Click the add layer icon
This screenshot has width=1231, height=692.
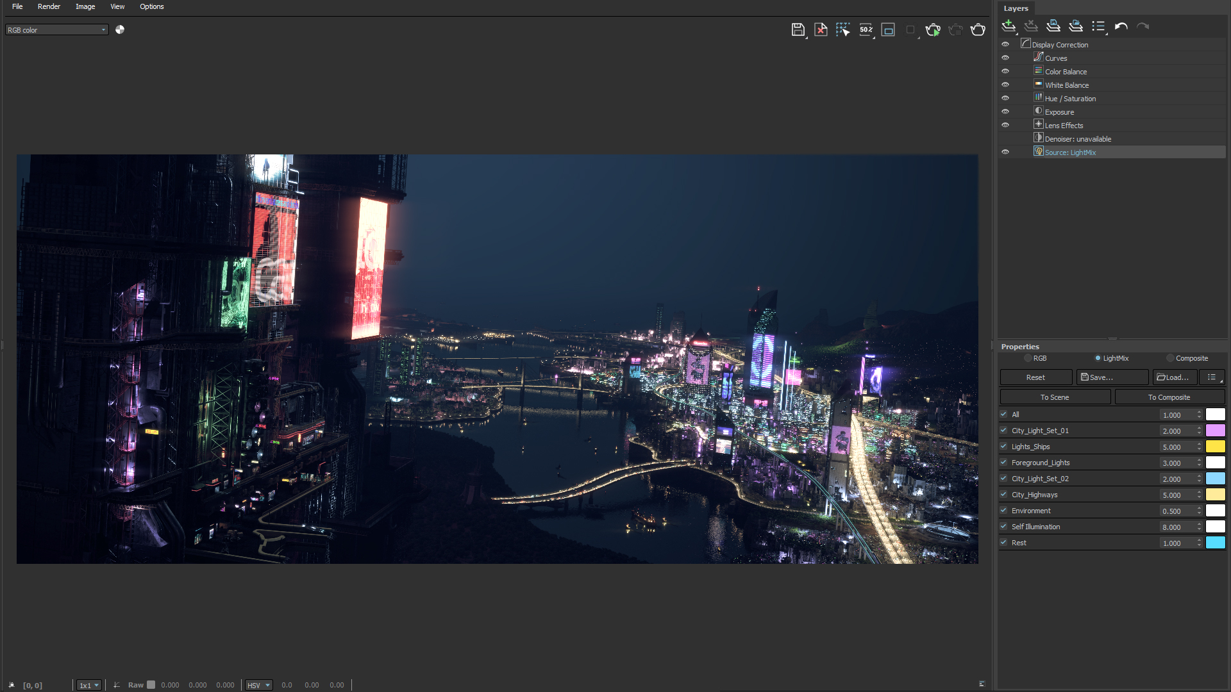(x=1009, y=26)
